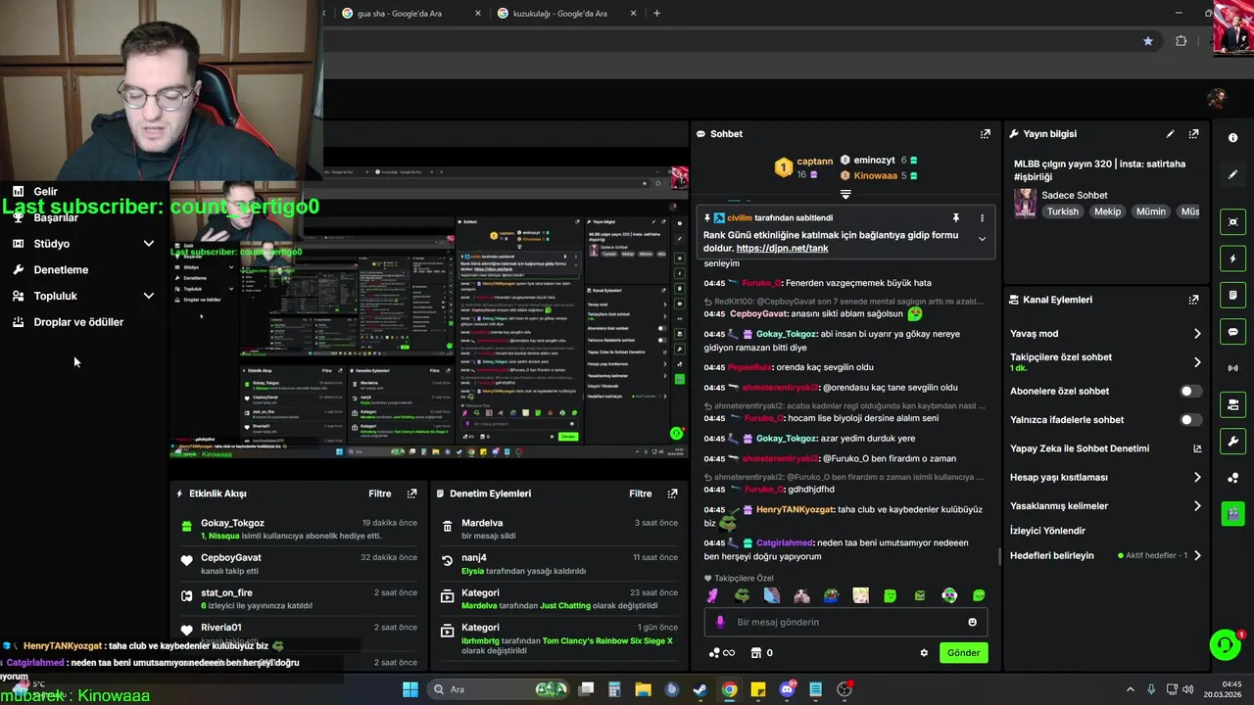1254x705 pixels.
Task: Expand the Stüdyo menu chevron
Action: click(x=149, y=244)
